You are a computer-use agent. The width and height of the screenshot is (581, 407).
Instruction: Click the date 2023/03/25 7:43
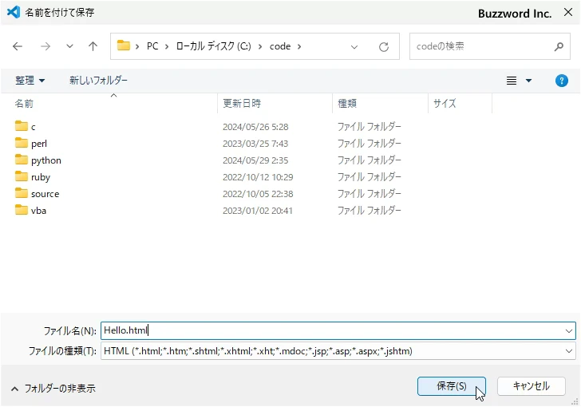(x=255, y=144)
